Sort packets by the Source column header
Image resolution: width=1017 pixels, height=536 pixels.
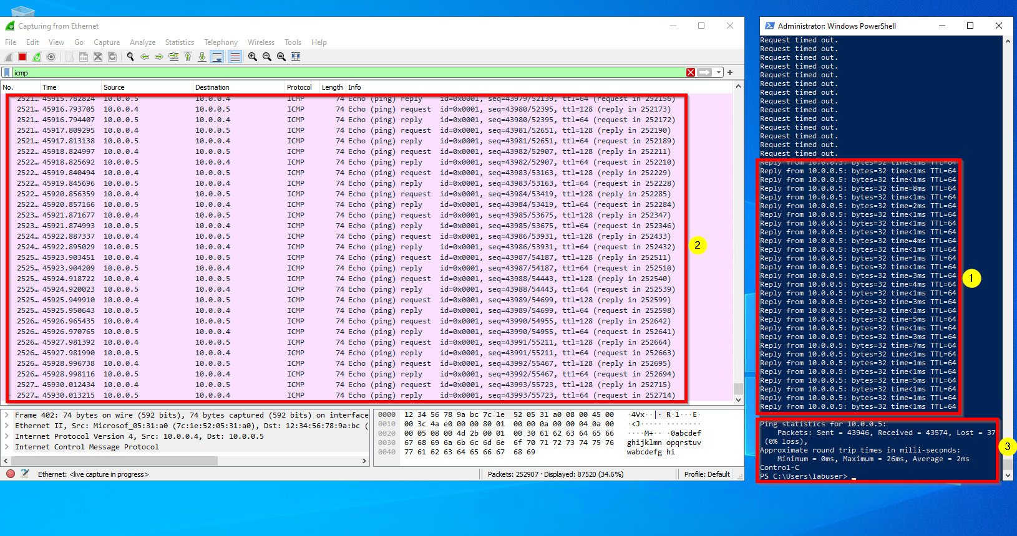[147, 87]
